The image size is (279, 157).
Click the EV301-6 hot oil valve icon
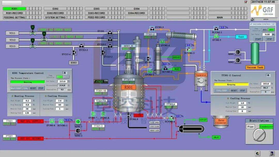(52, 121)
